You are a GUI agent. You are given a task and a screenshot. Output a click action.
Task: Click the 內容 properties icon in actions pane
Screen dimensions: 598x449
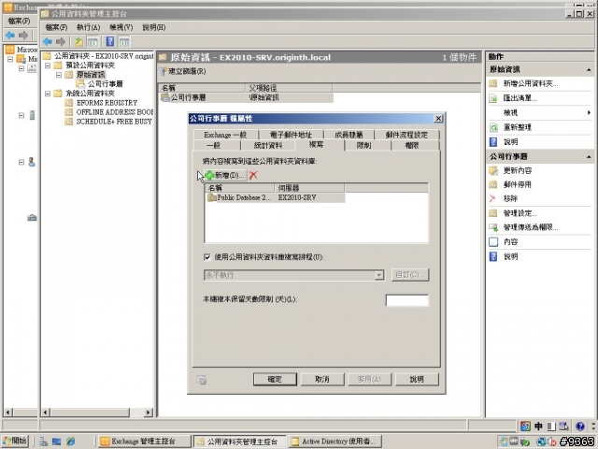click(493, 242)
